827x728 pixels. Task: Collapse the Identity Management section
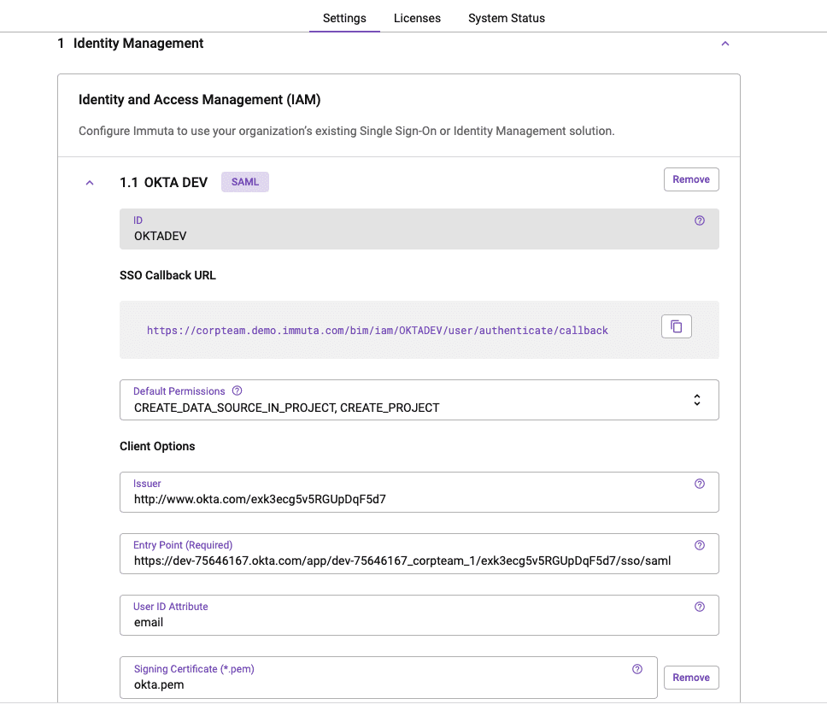click(x=725, y=44)
